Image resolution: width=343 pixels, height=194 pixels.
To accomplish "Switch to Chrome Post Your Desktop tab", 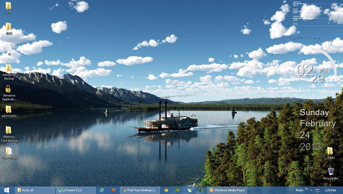I will click(x=140, y=190).
